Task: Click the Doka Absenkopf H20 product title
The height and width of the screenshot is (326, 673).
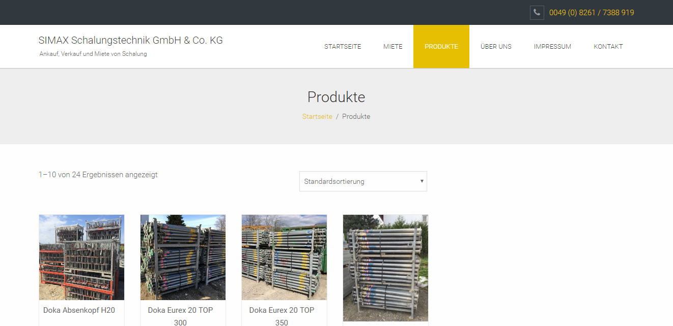Action: [x=79, y=310]
